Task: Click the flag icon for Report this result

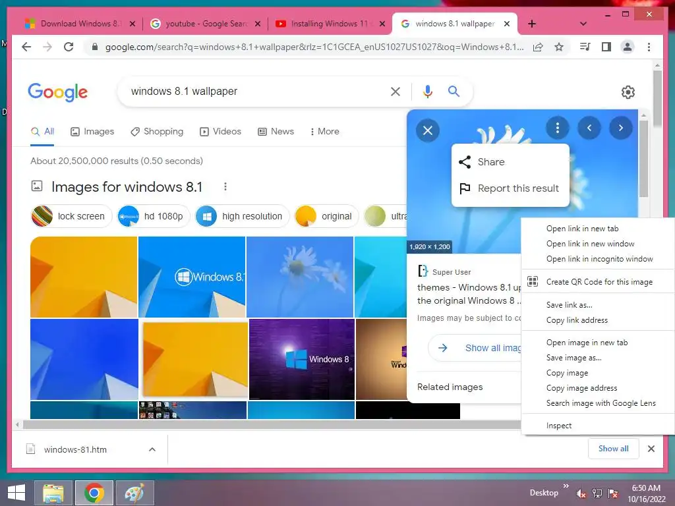Action: (465, 188)
